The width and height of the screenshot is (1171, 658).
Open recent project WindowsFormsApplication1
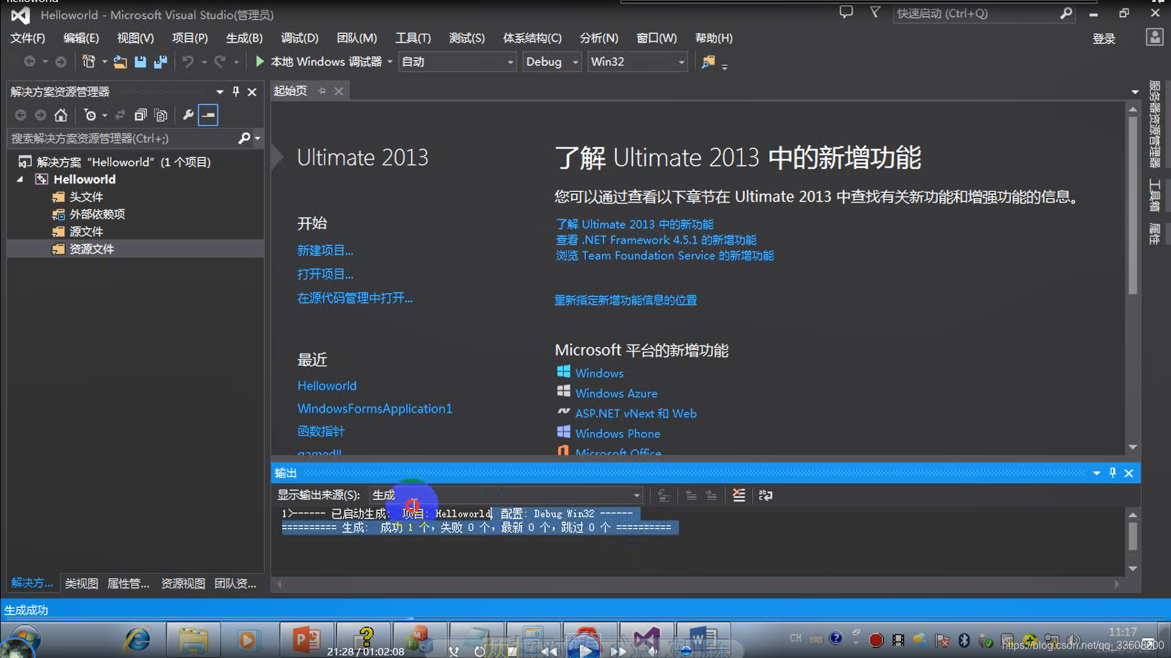(x=374, y=408)
